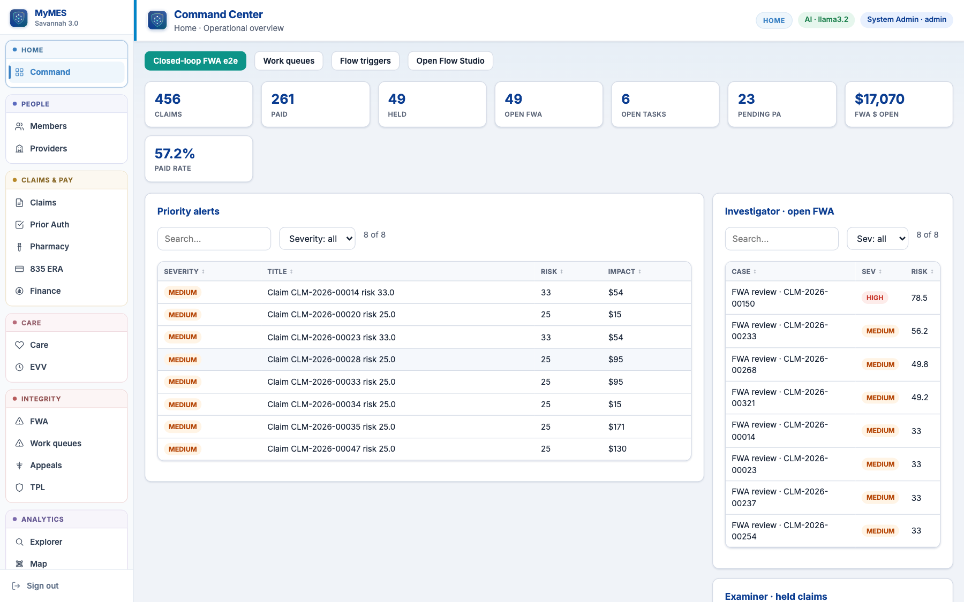This screenshot has width=964, height=602.
Task: Sort Priority alerts by SEVERITY column
Action: tap(184, 272)
